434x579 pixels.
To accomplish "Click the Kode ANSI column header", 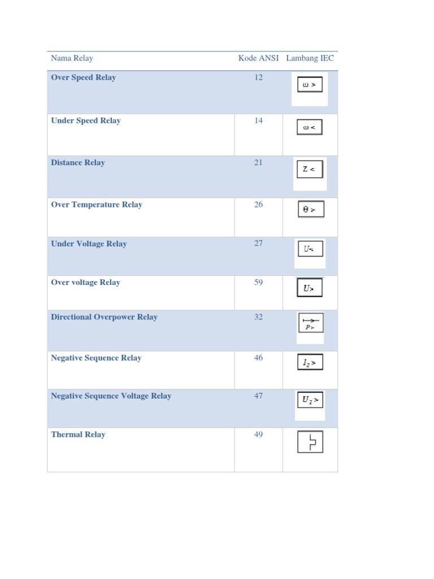I will (258, 58).
